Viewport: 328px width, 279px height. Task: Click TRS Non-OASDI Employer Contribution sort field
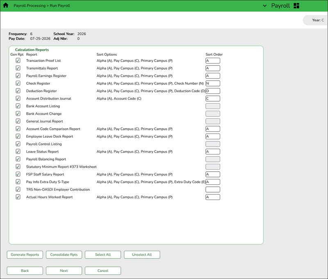click(213, 189)
